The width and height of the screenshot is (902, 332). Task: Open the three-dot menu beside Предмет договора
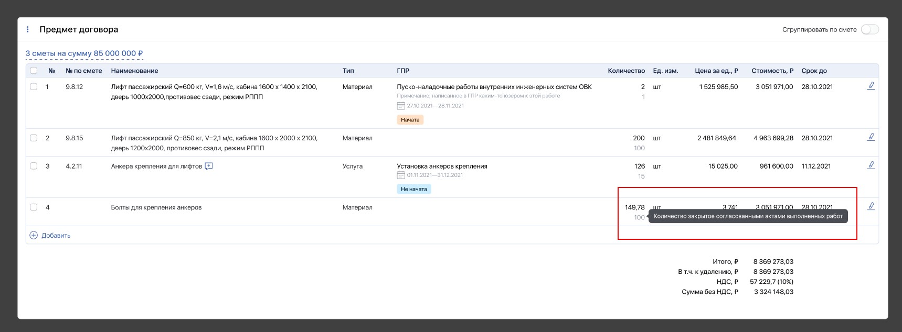coord(28,29)
